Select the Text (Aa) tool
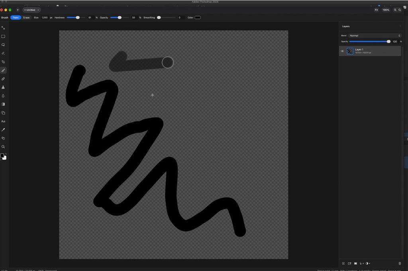Viewport: 408px width, 271px height. [x=3, y=121]
